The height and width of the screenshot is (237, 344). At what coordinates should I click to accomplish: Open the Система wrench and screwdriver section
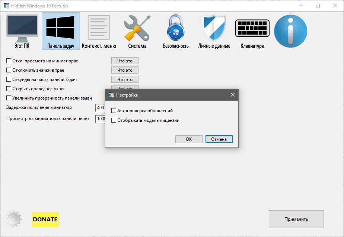click(x=137, y=31)
